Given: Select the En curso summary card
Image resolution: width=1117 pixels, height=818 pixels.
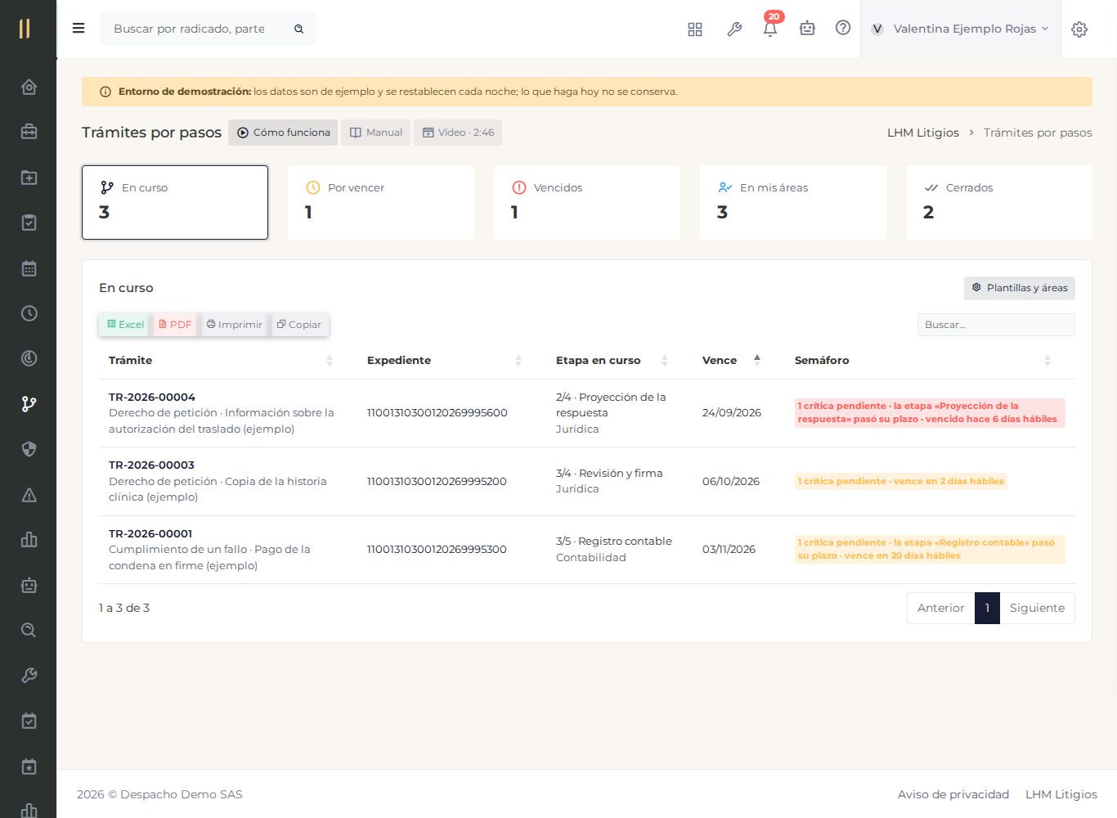Looking at the screenshot, I should tap(175, 202).
